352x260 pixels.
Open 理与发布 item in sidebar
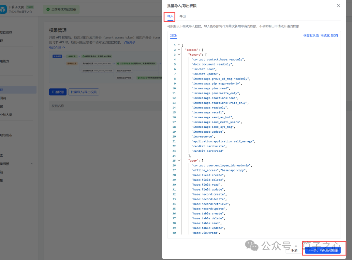6,135
